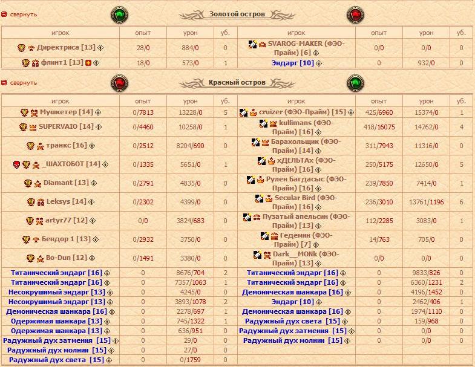Collapse the Красный остров section via minus icon
The image size is (475, 367).
(4, 83)
